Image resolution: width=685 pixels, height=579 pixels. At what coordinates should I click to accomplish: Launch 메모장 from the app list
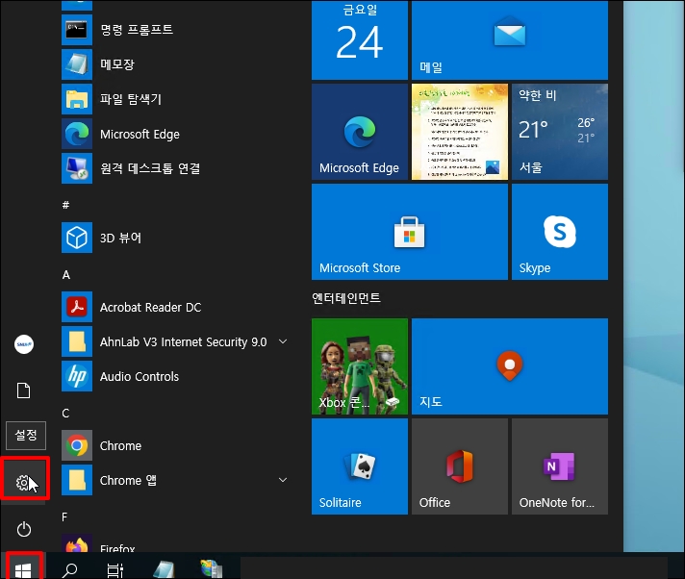(x=175, y=64)
